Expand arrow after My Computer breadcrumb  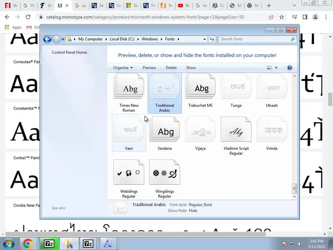click(x=106, y=39)
